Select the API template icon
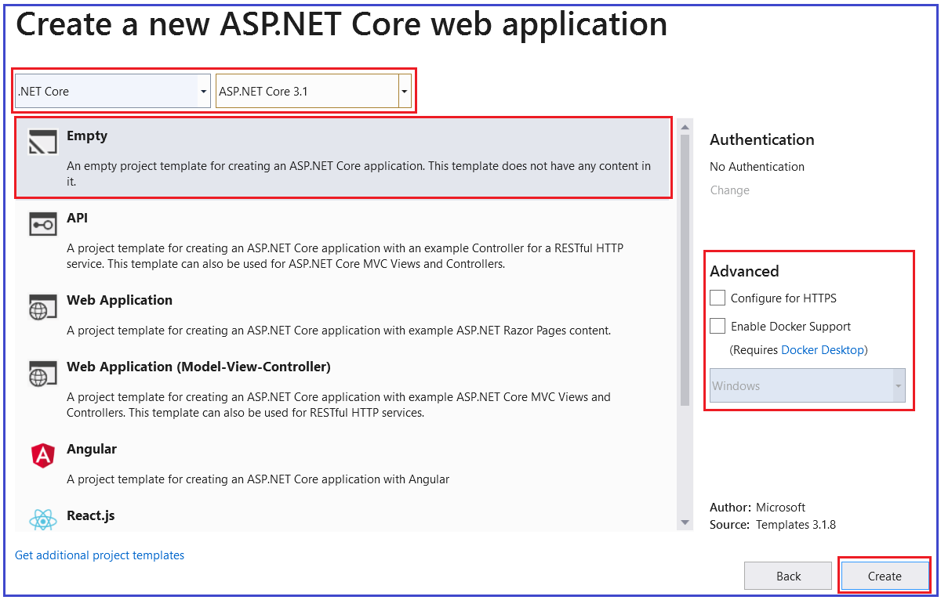941x600 pixels. [42, 224]
